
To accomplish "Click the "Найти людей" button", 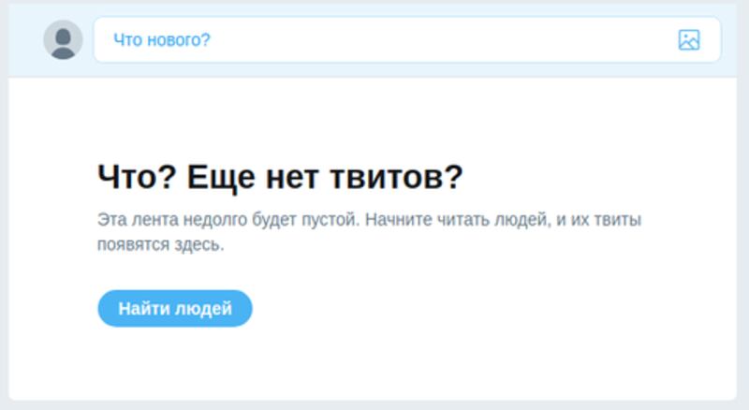I will point(175,309).
